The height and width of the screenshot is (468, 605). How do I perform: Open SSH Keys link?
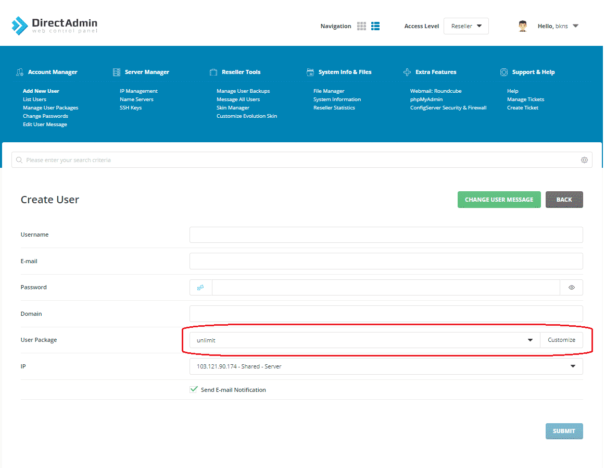pos(130,108)
